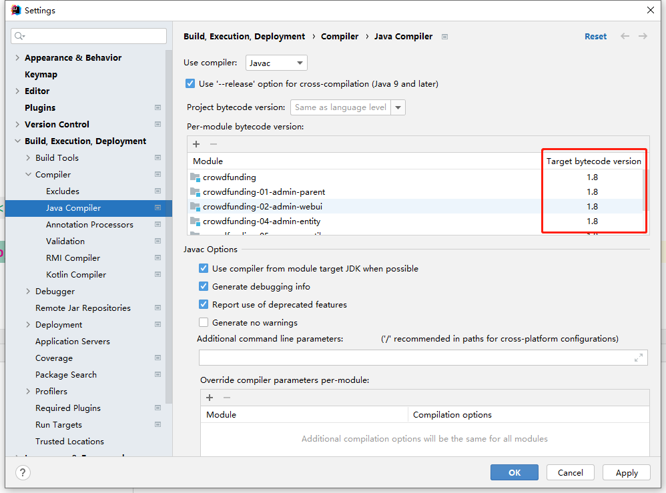Enable Generate no warnings checkbox
This screenshot has width=666, height=493.
point(204,323)
